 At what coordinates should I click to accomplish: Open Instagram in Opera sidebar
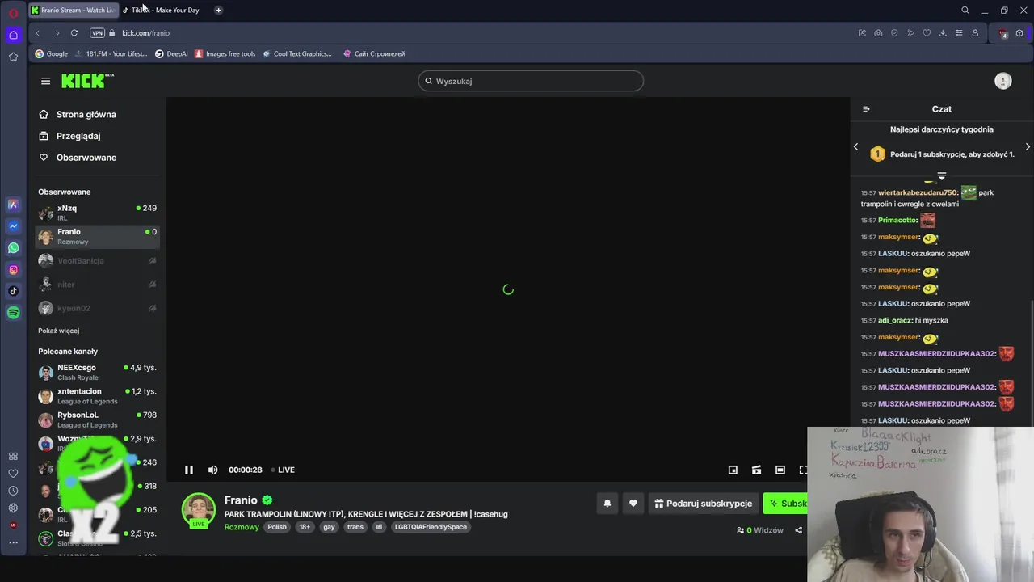13,270
